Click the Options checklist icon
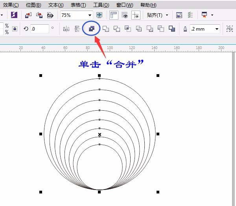Viewport: 236px width, 206px height. 190,15
